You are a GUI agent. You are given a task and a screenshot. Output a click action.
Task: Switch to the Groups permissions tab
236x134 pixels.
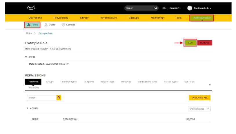pos(50,82)
